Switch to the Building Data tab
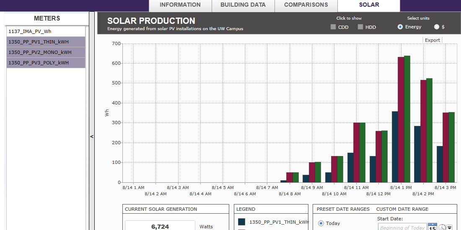The image size is (461, 230). coord(243,5)
